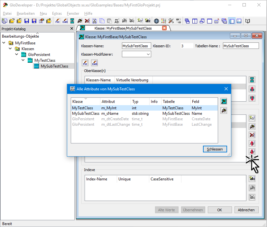The width and height of the screenshot is (267, 227).
Task: Open the Datei menu
Action: pyautogui.click(x=7, y=14)
